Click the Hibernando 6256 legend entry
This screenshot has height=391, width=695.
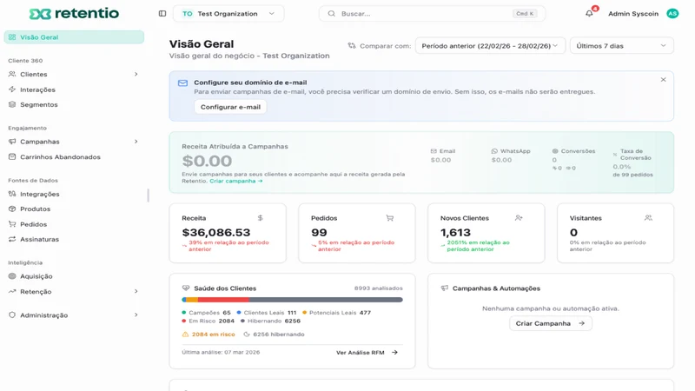pyautogui.click(x=270, y=321)
